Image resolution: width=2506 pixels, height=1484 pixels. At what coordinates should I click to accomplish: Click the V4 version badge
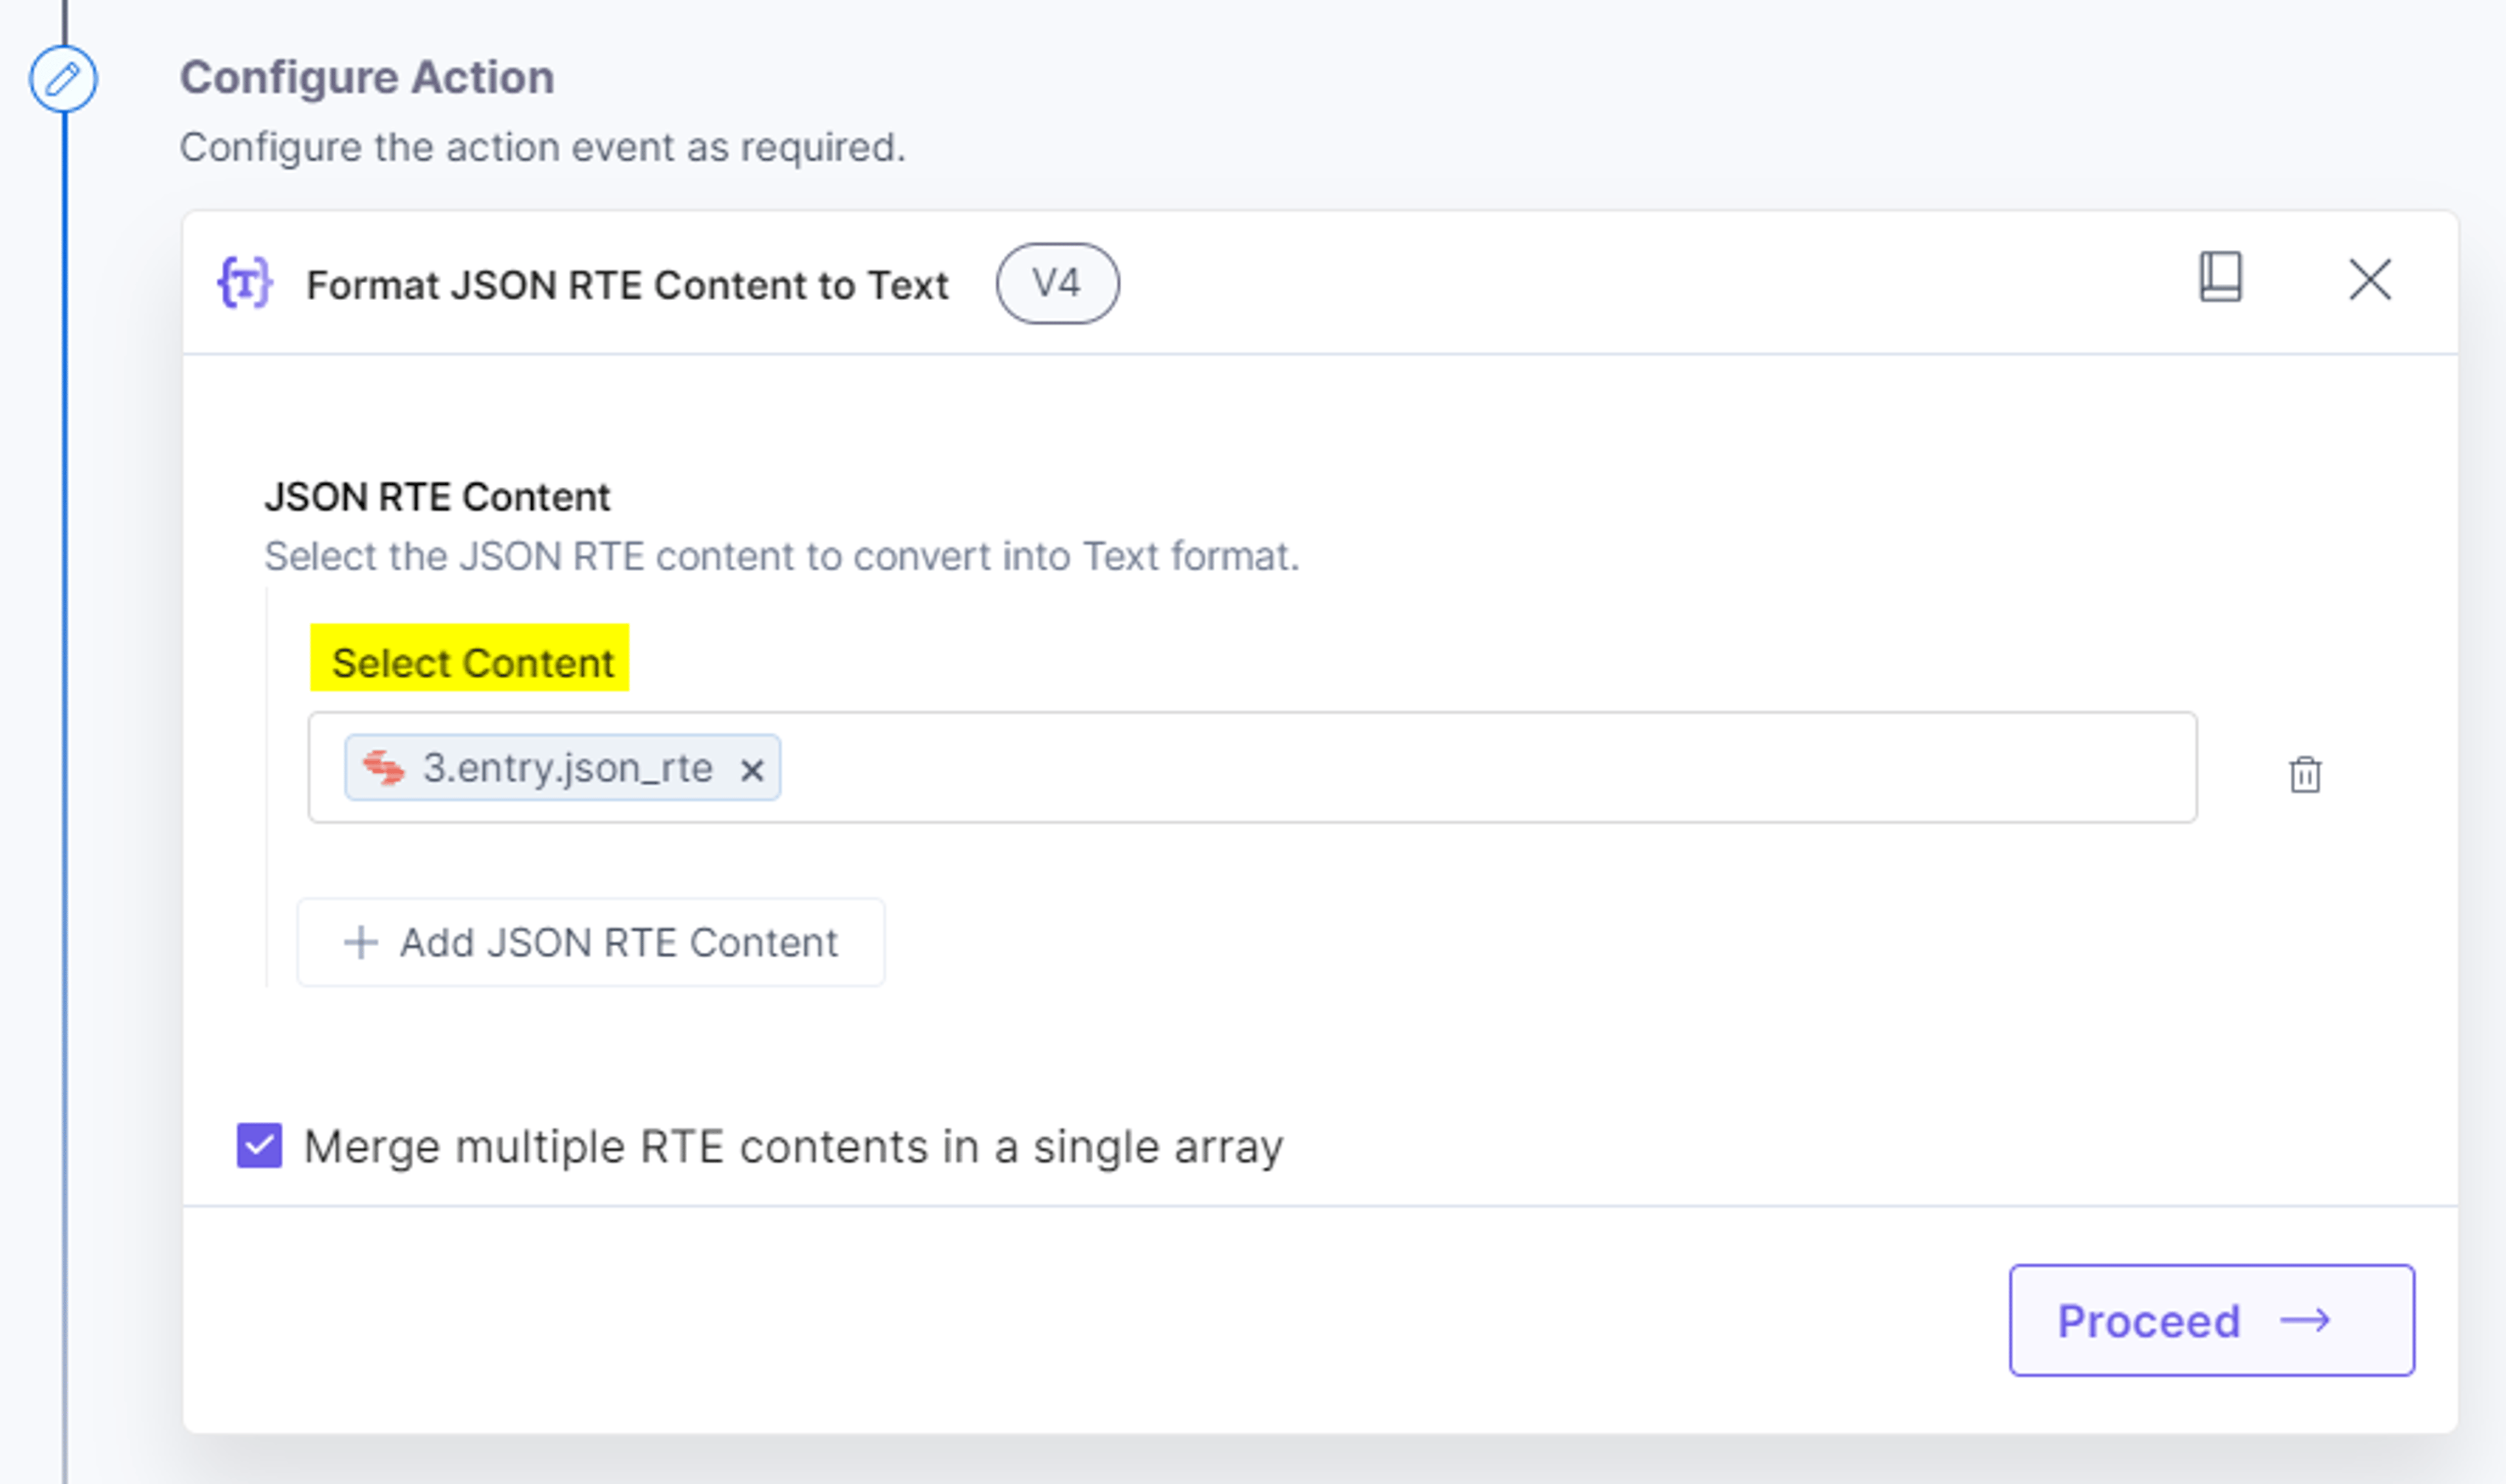[x=1057, y=284]
